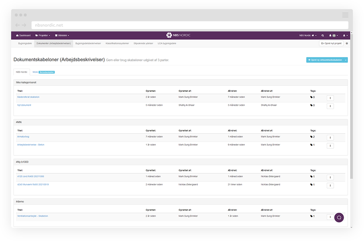The width and height of the screenshot is (364, 241).
Task: Open the user account dropdown
Action: (345, 35)
